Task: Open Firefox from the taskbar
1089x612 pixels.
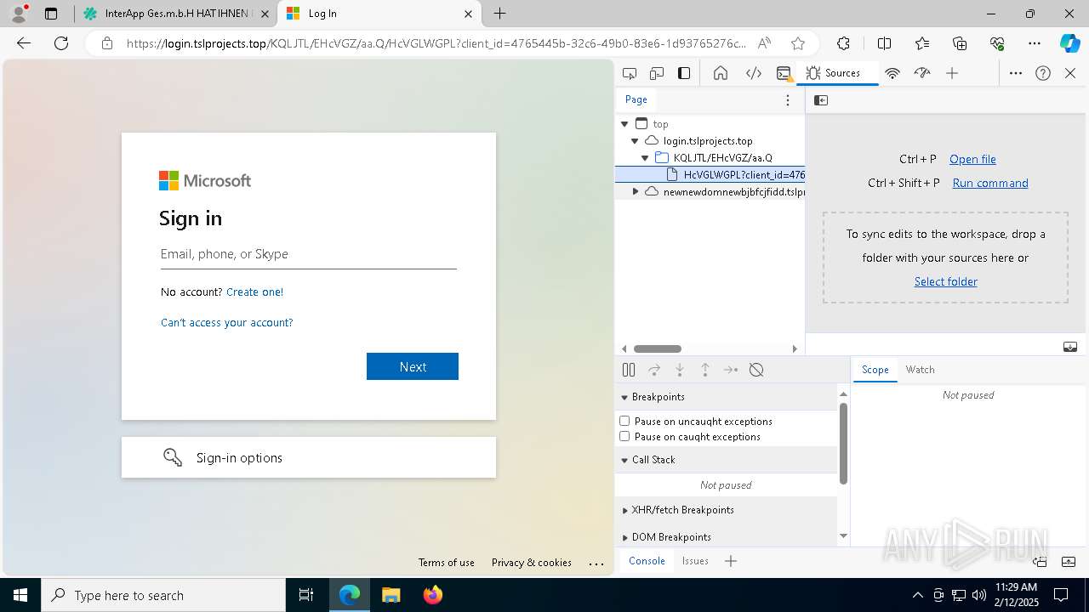Action: tap(433, 595)
